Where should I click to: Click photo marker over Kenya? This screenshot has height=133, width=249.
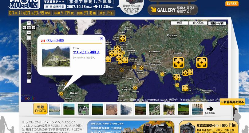[x=135, y=87]
